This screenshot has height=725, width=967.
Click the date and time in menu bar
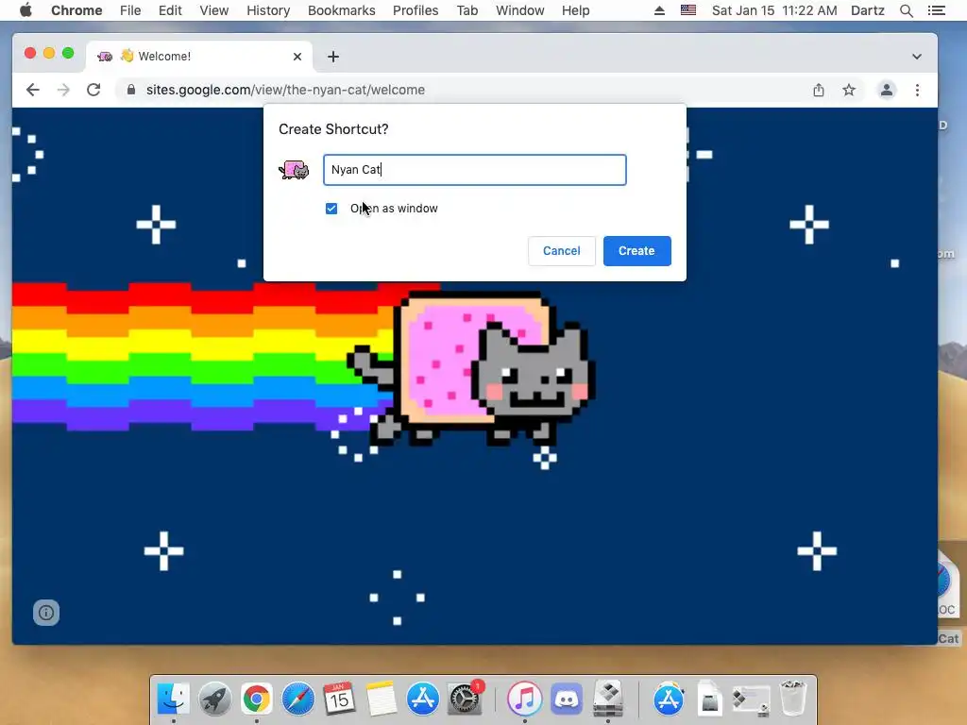point(774,10)
